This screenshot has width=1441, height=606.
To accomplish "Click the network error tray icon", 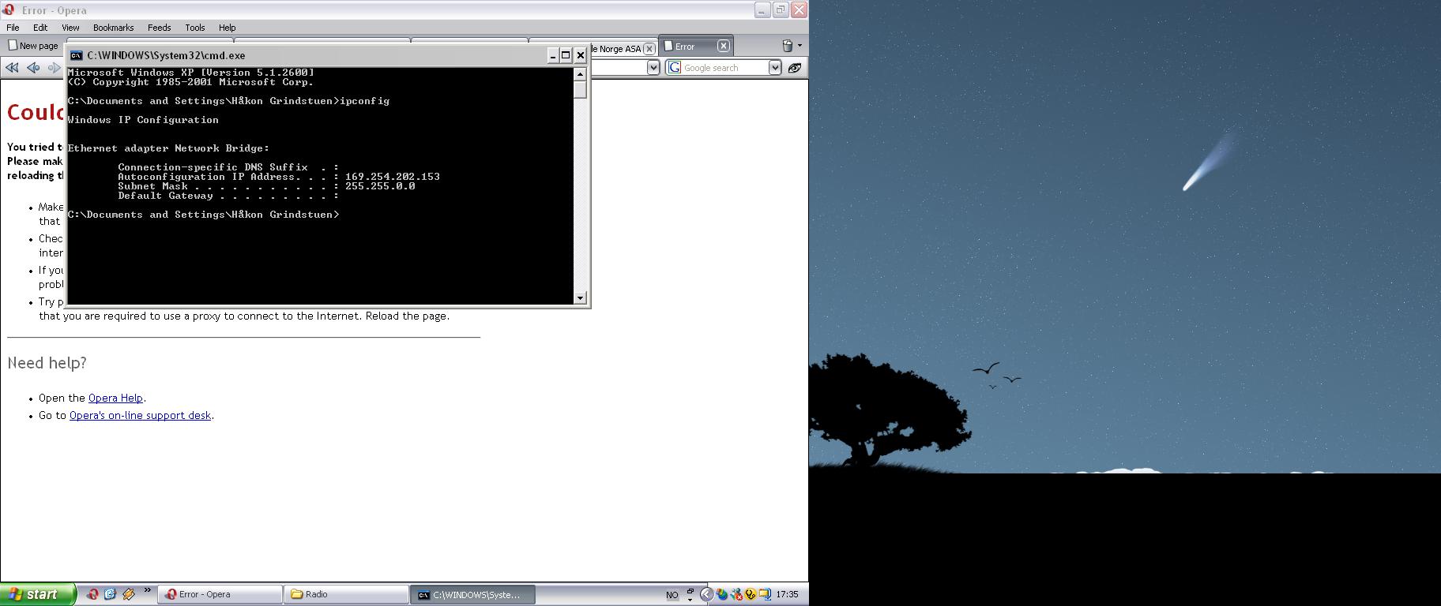I will 736,595.
